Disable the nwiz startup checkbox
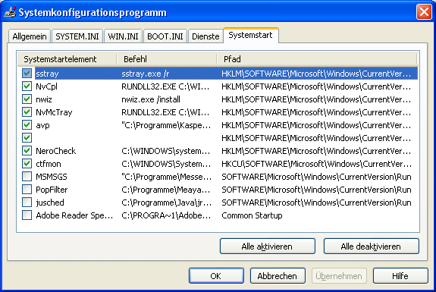 (x=27, y=99)
